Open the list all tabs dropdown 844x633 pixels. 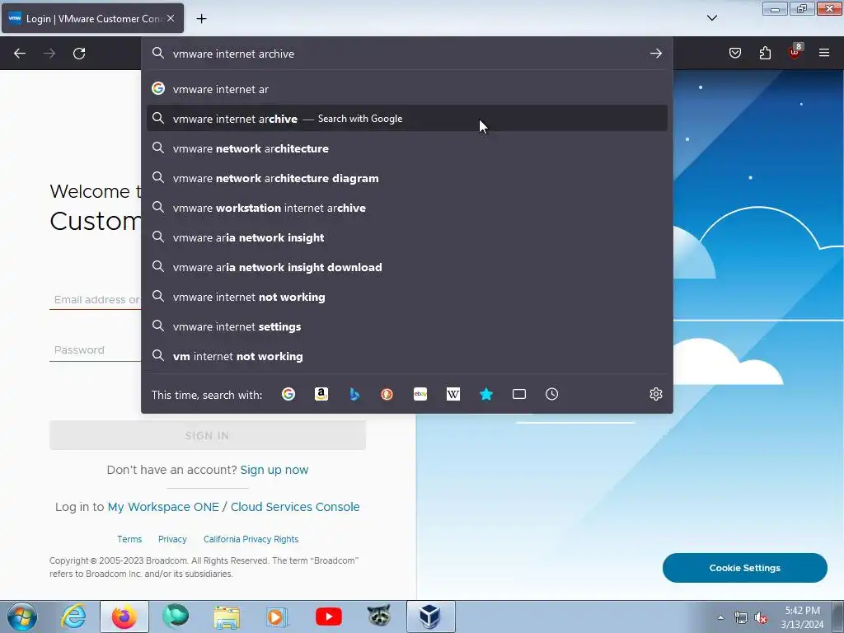click(711, 18)
